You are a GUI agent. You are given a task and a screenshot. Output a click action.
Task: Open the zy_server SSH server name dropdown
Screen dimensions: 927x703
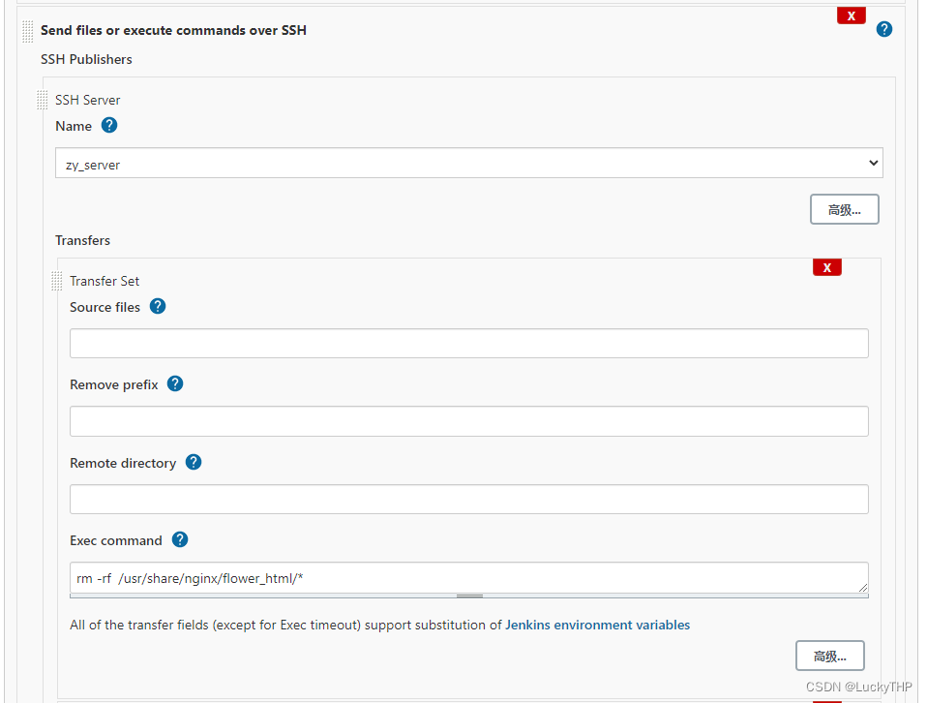tap(468, 163)
